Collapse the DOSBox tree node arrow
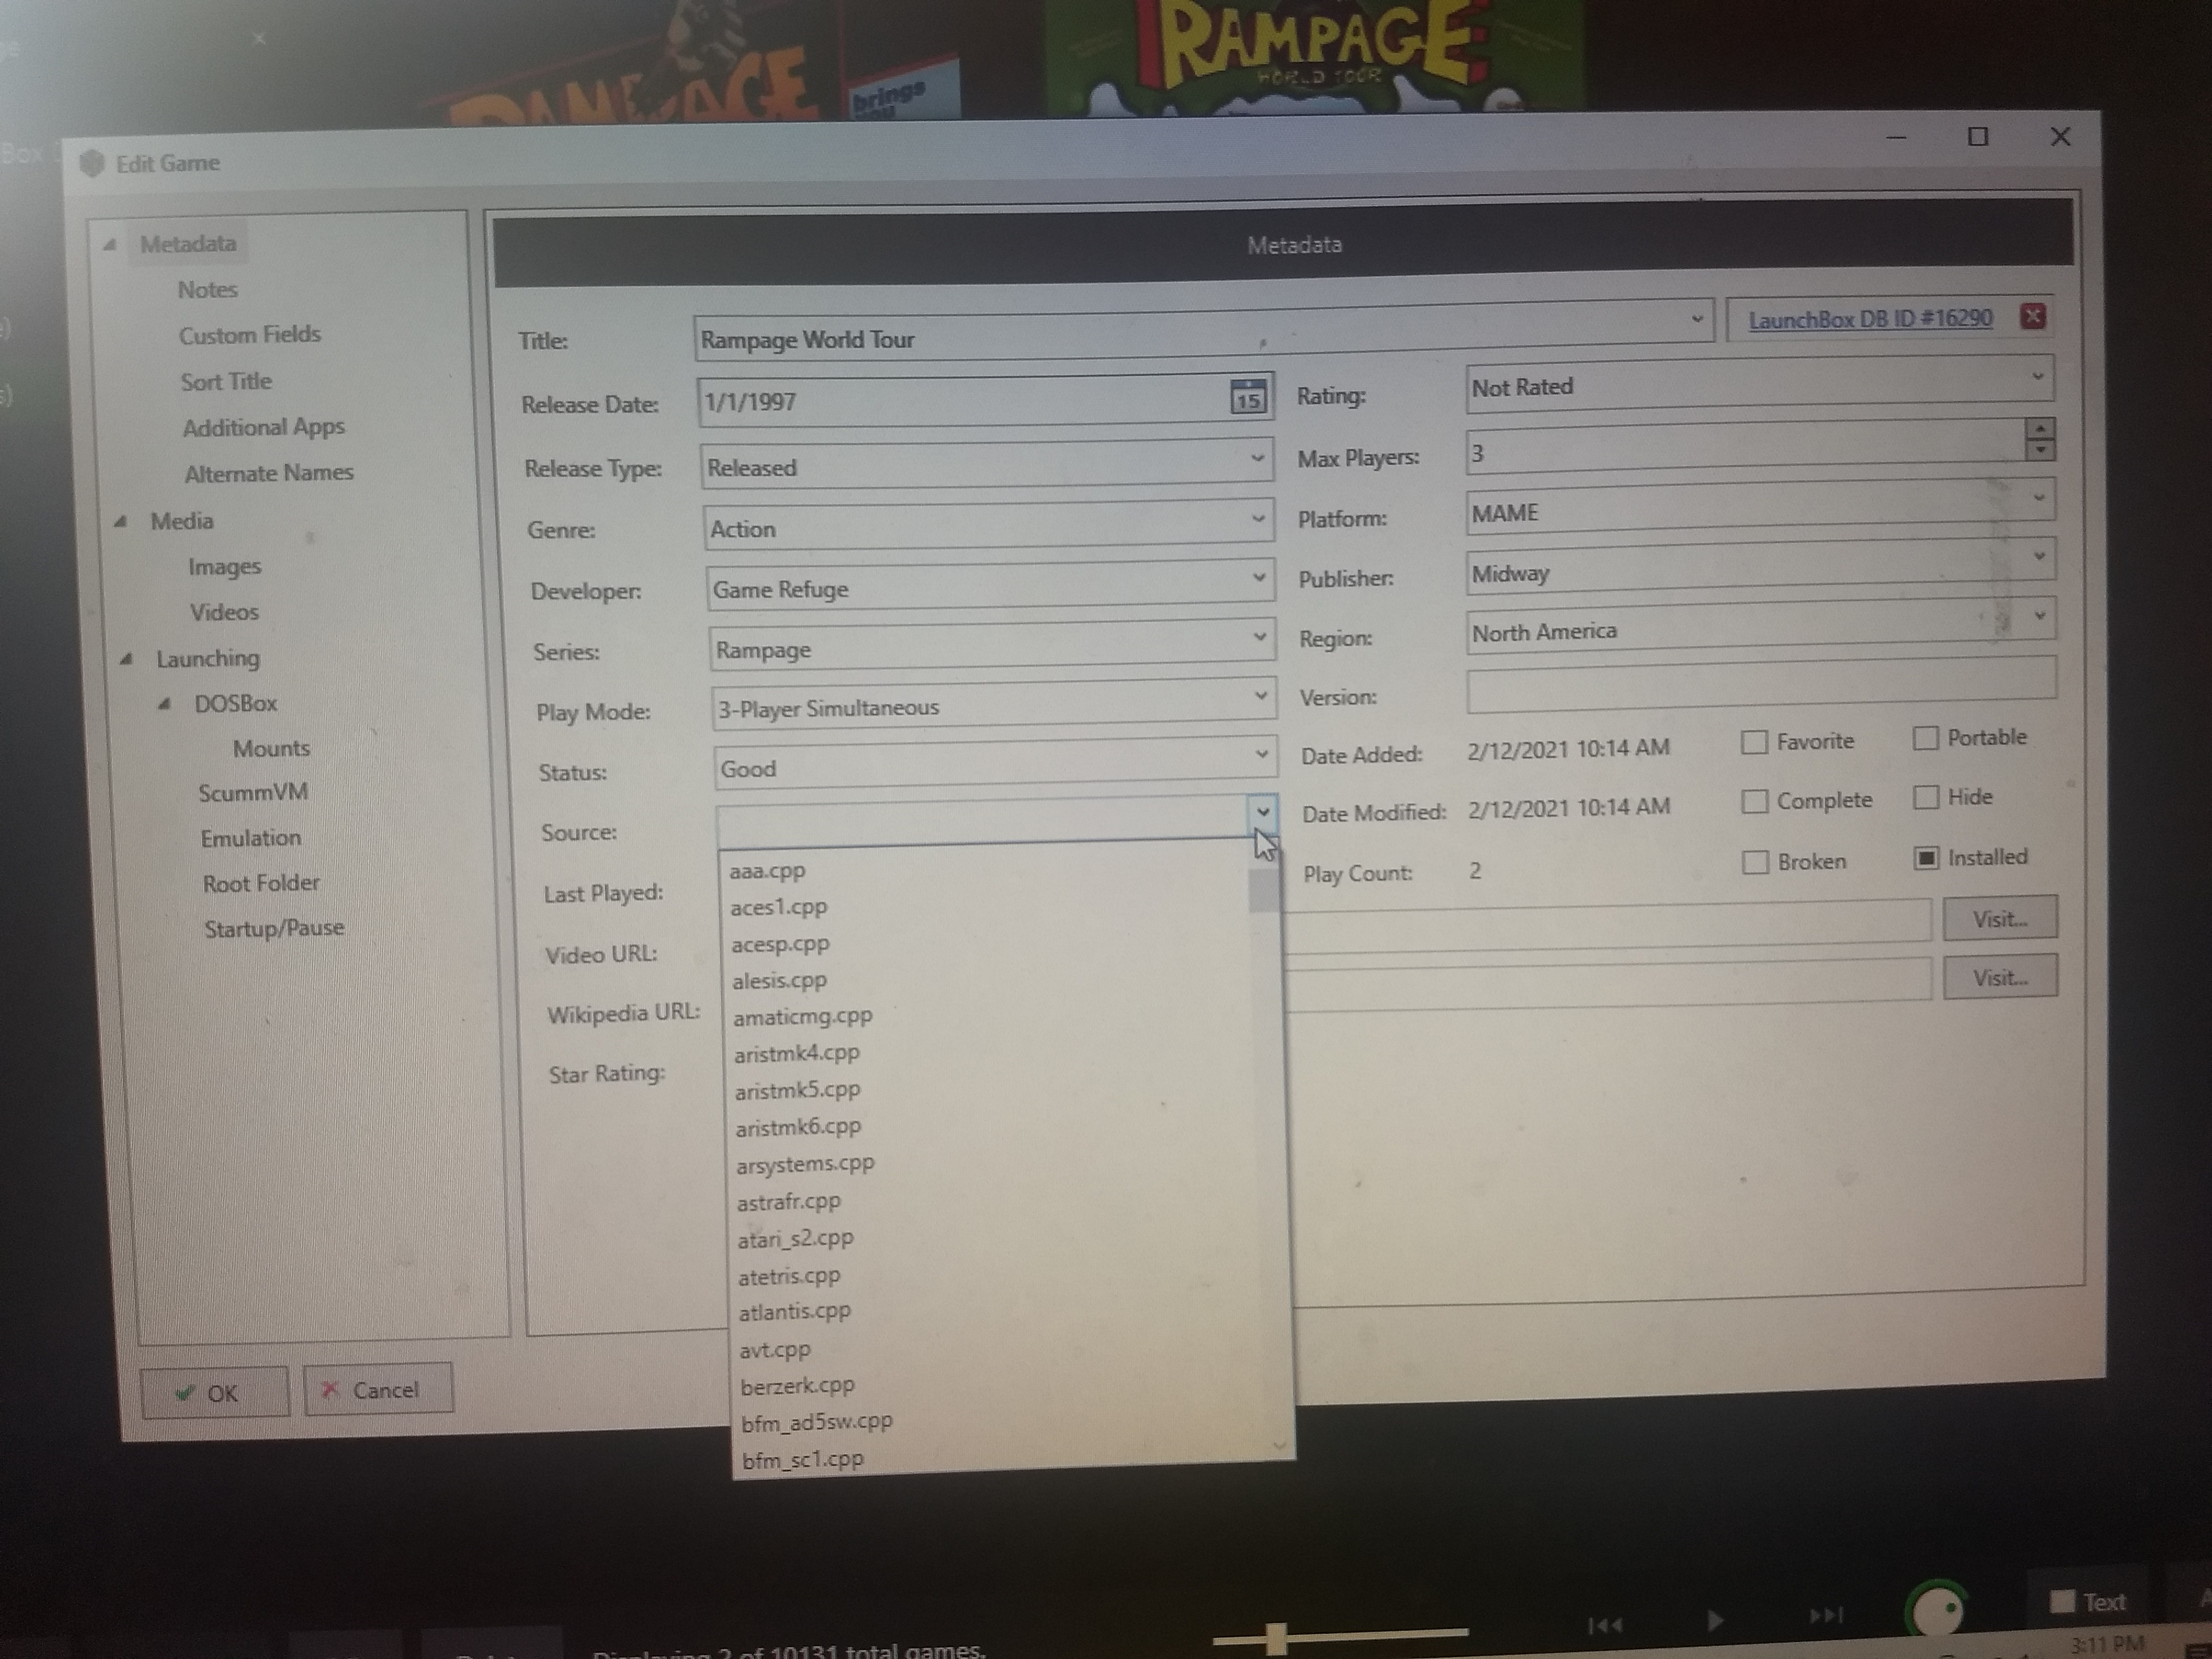The image size is (2212, 1659). pos(165,704)
